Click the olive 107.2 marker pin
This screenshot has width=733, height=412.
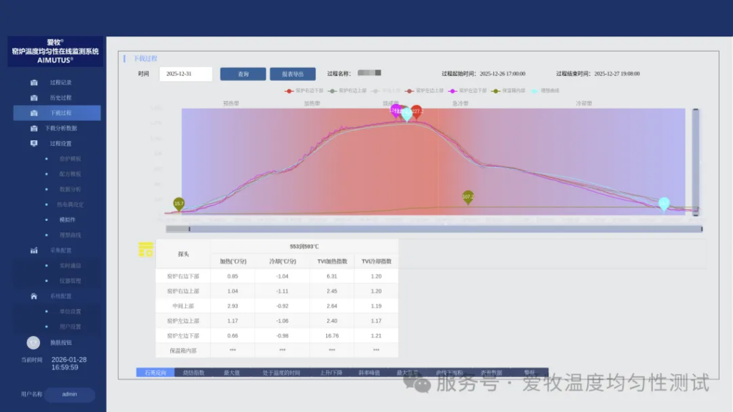pos(468,197)
